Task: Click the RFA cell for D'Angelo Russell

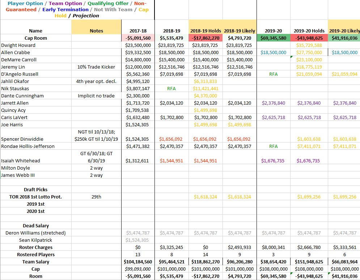Action: (274, 74)
